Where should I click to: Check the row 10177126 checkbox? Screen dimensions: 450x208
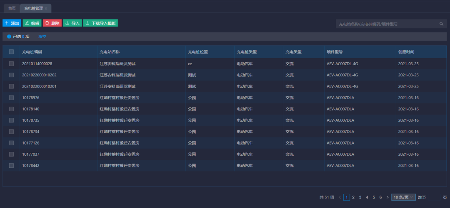point(12,143)
